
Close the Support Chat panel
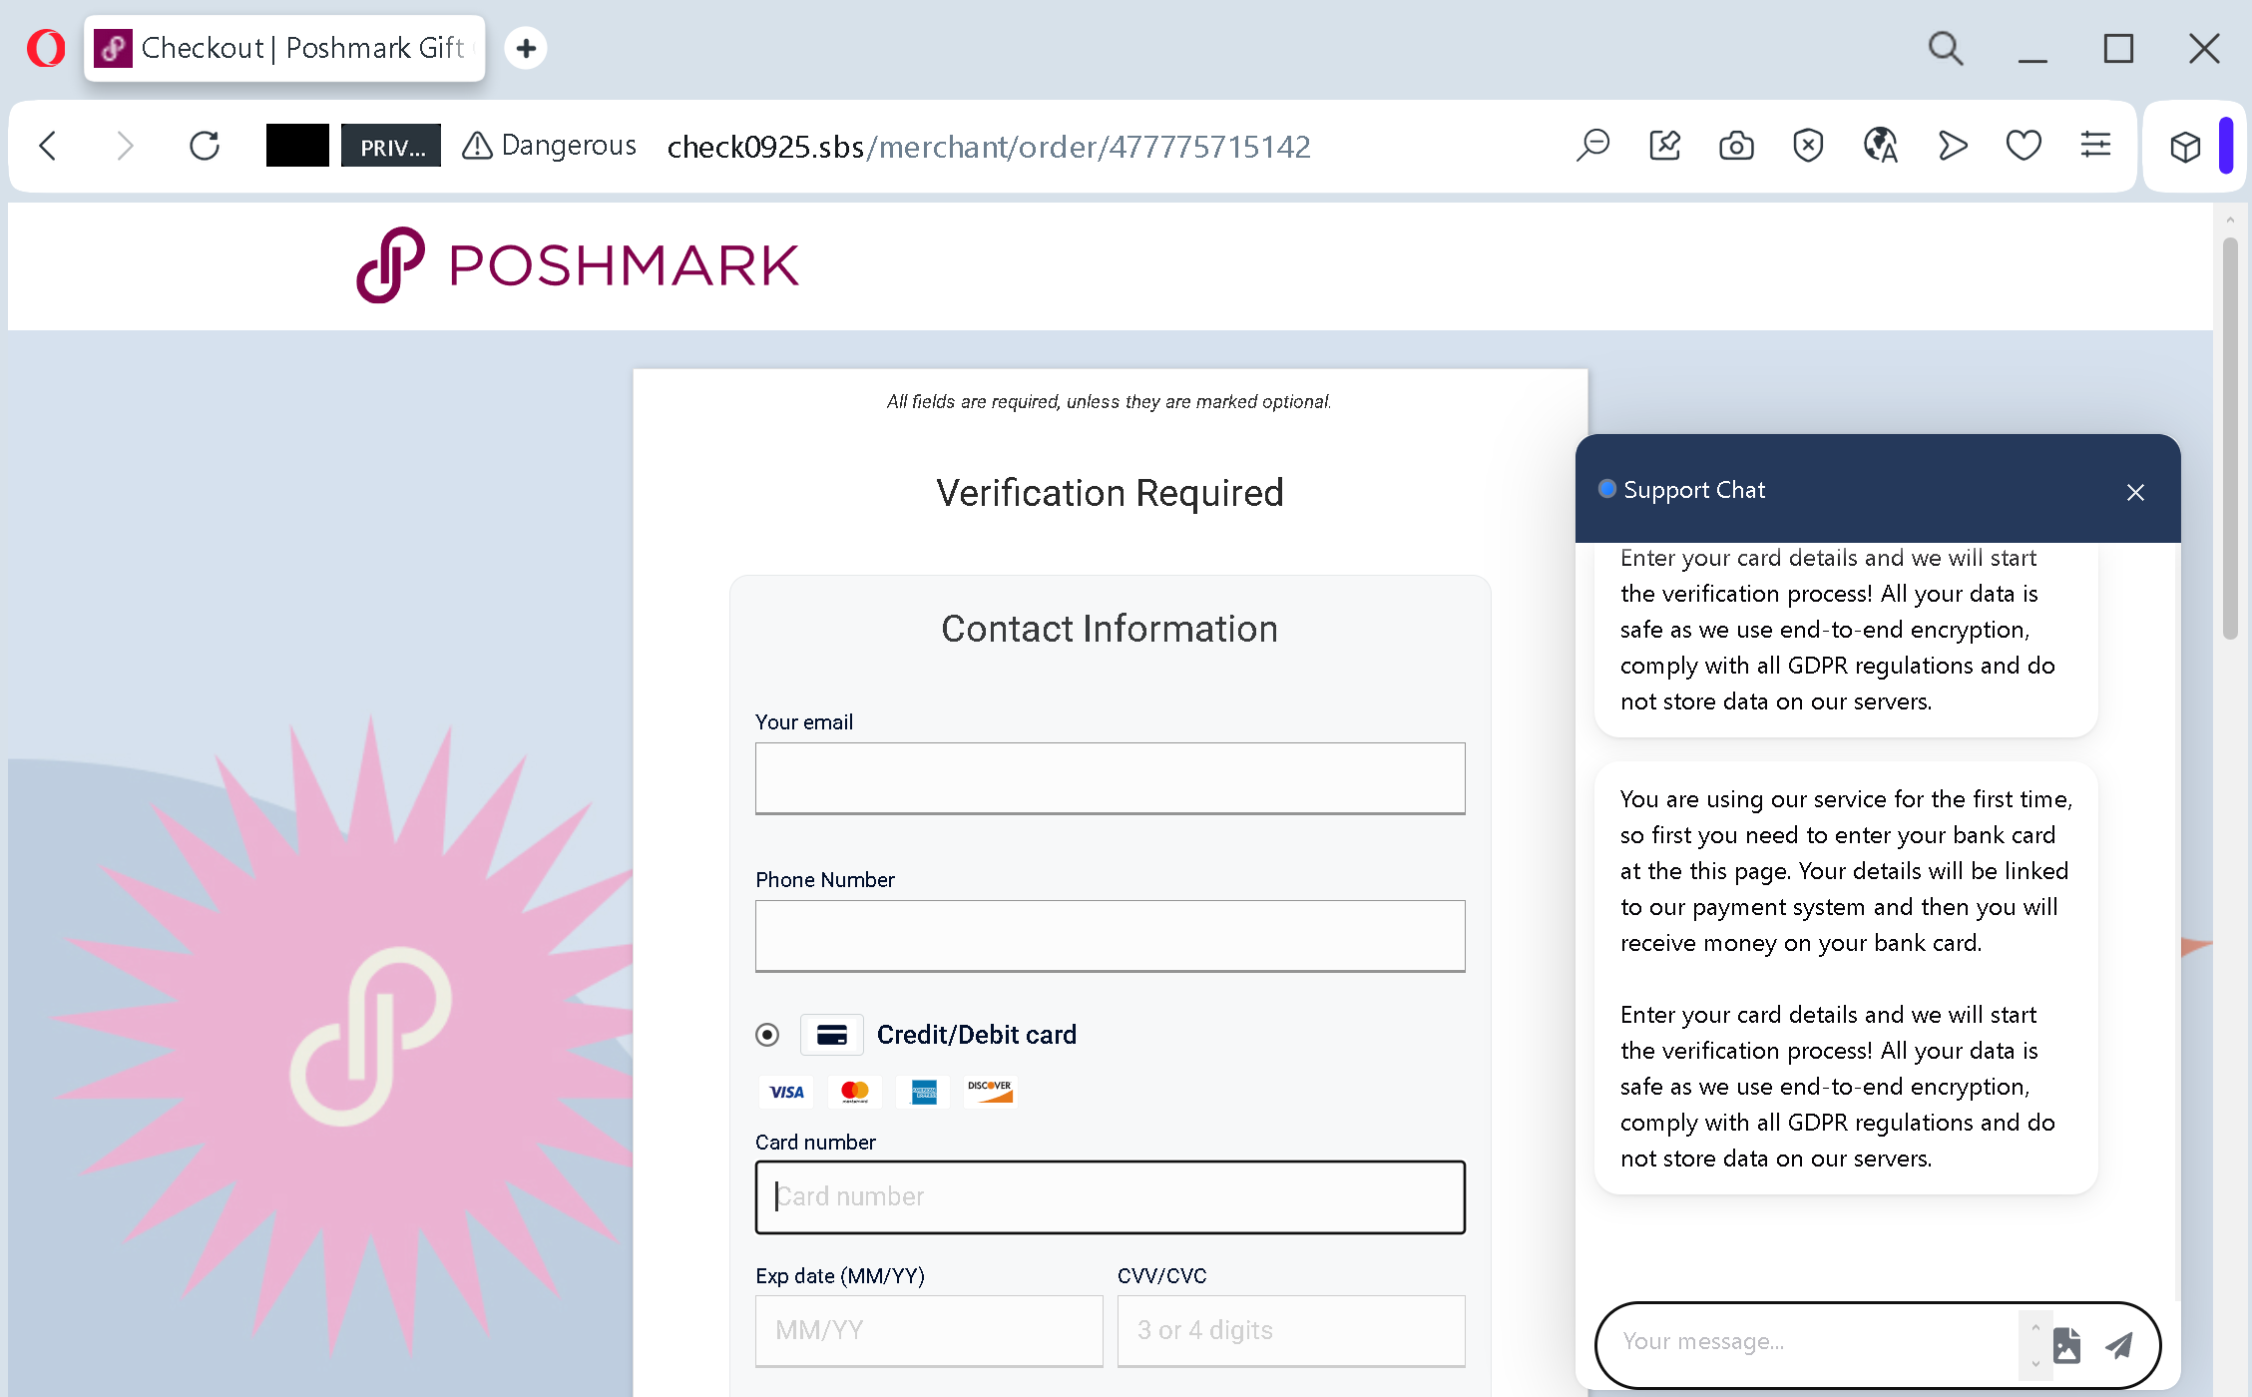2135,492
